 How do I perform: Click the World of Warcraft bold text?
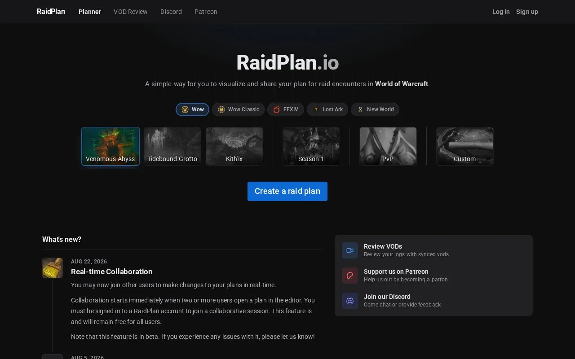(x=402, y=84)
